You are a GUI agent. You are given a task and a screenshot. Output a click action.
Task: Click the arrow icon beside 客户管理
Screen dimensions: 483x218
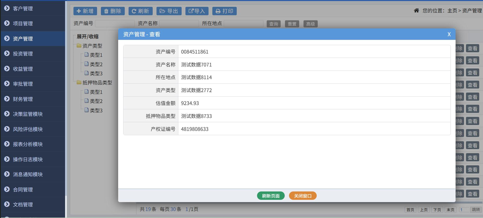click(7, 8)
